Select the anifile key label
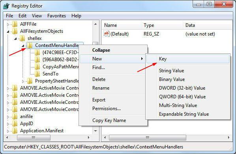Viewport: 236px width, 154px height. click(x=26, y=116)
